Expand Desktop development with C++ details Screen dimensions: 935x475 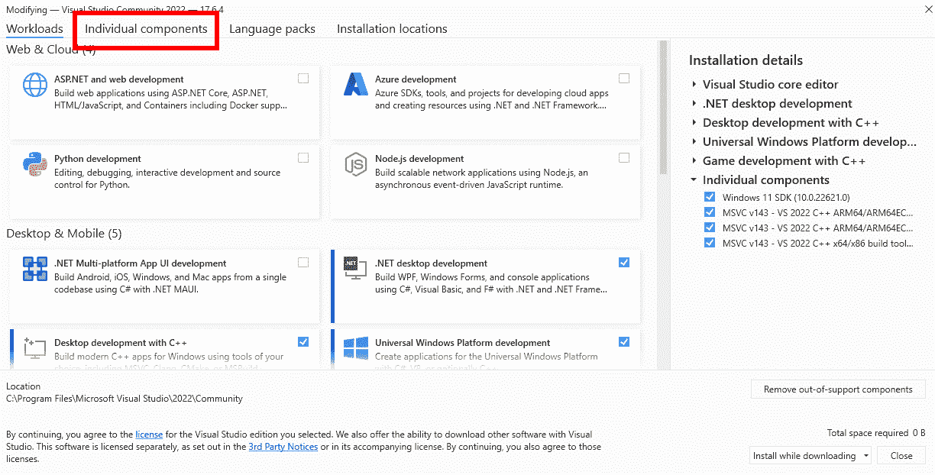[694, 123]
